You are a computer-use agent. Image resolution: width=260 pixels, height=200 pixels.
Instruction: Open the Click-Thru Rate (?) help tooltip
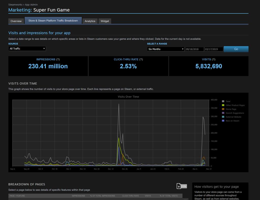(x=141, y=59)
